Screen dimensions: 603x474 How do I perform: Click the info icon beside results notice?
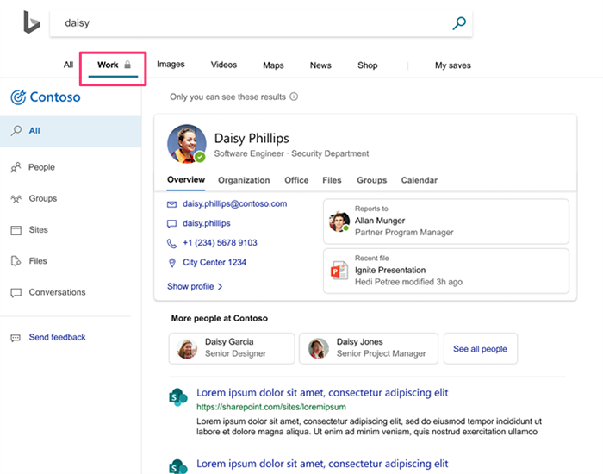tap(294, 97)
